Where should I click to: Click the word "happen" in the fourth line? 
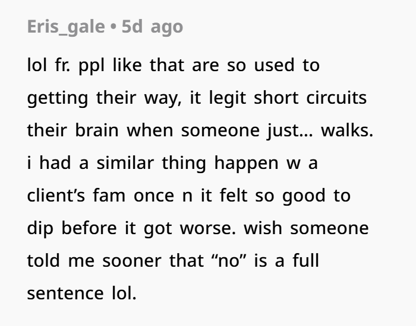point(246,164)
